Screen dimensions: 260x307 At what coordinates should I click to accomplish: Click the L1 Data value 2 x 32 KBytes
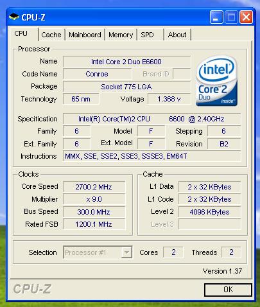210,187
